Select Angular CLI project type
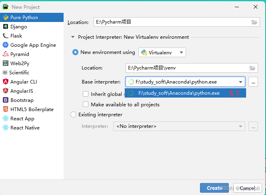The image size is (266, 195). pyautogui.click(x=32, y=82)
